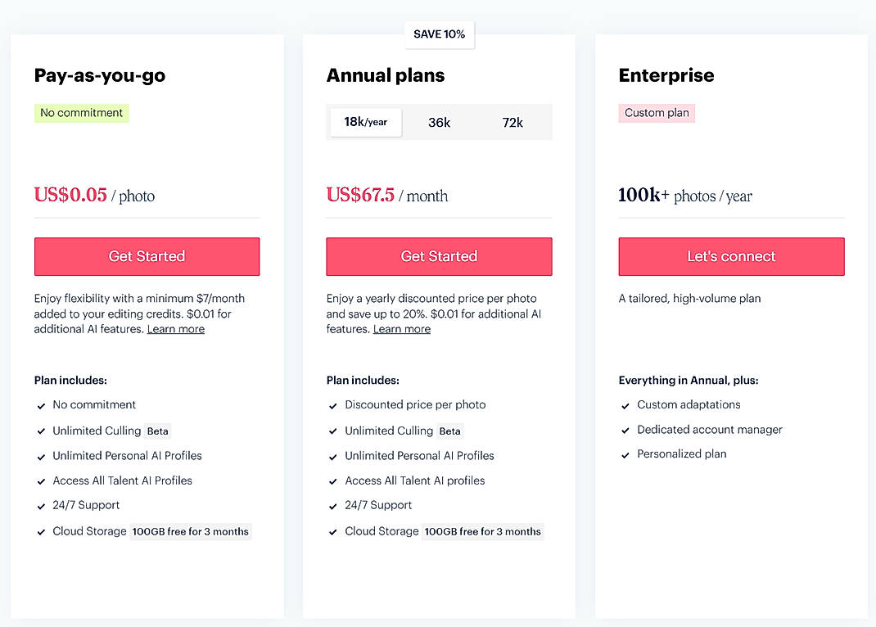Click Get Started under Pay-as-you-go
This screenshot has width=876, height=627.
pos(147,256)
